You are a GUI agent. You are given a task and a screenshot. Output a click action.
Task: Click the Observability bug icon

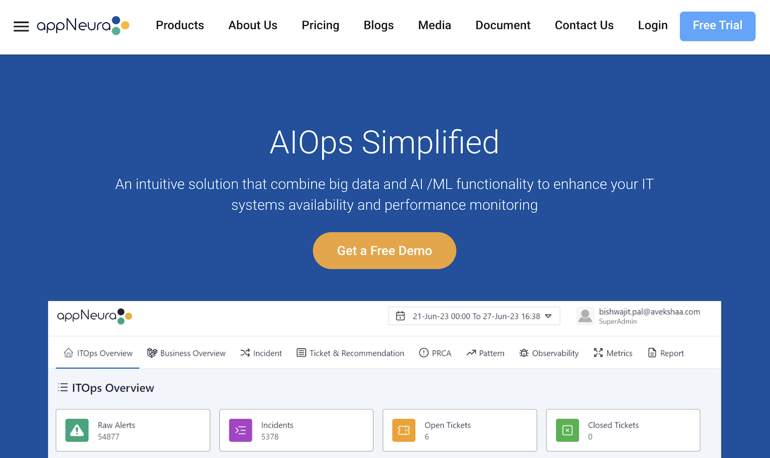coord(524,353)
